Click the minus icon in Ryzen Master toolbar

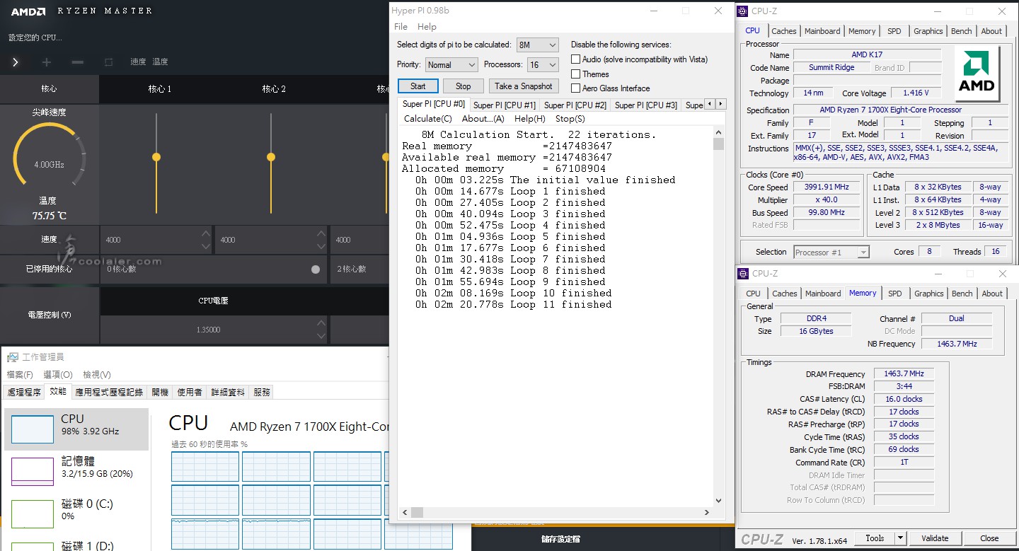coord(78,62)
